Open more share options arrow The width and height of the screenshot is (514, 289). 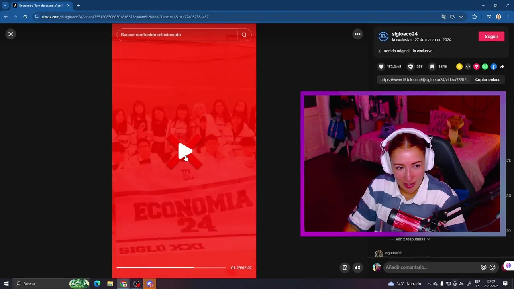click(x=502, y=67)
